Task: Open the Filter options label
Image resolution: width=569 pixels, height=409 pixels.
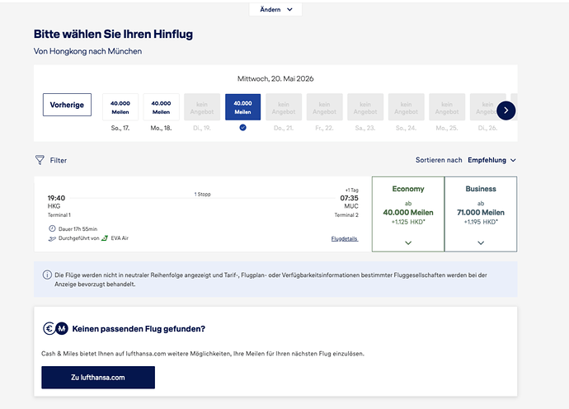Action: click(x=59, y=161)
